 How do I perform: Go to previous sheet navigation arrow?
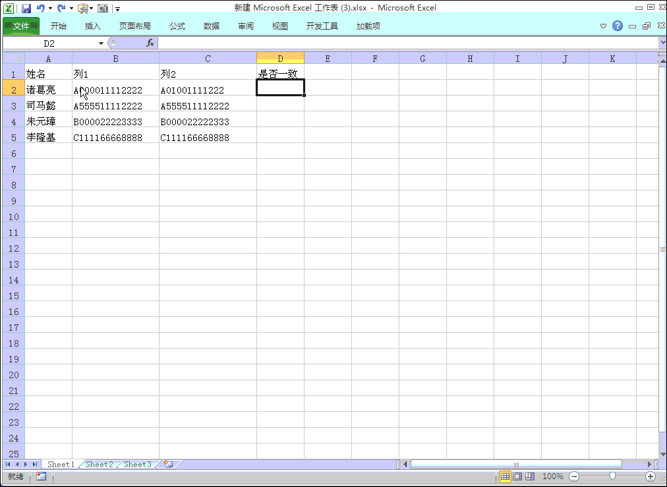pyautogui.click(x=17, y=465)
